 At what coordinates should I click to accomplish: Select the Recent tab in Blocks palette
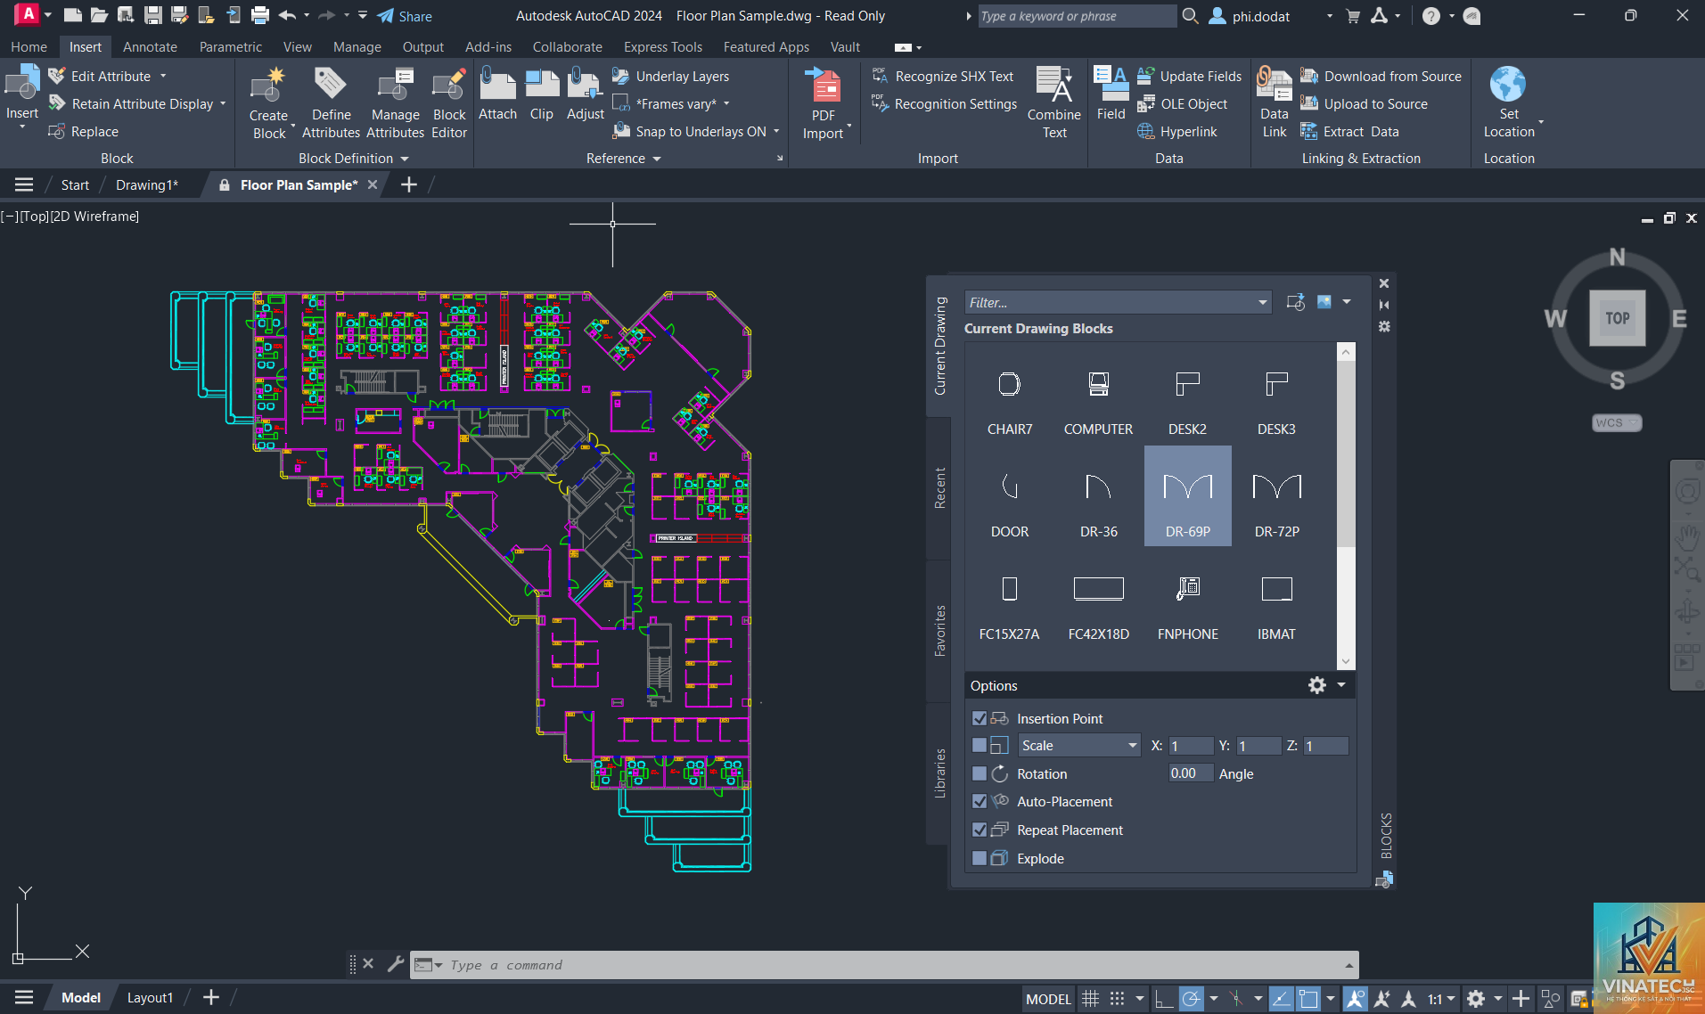[939, 487]
